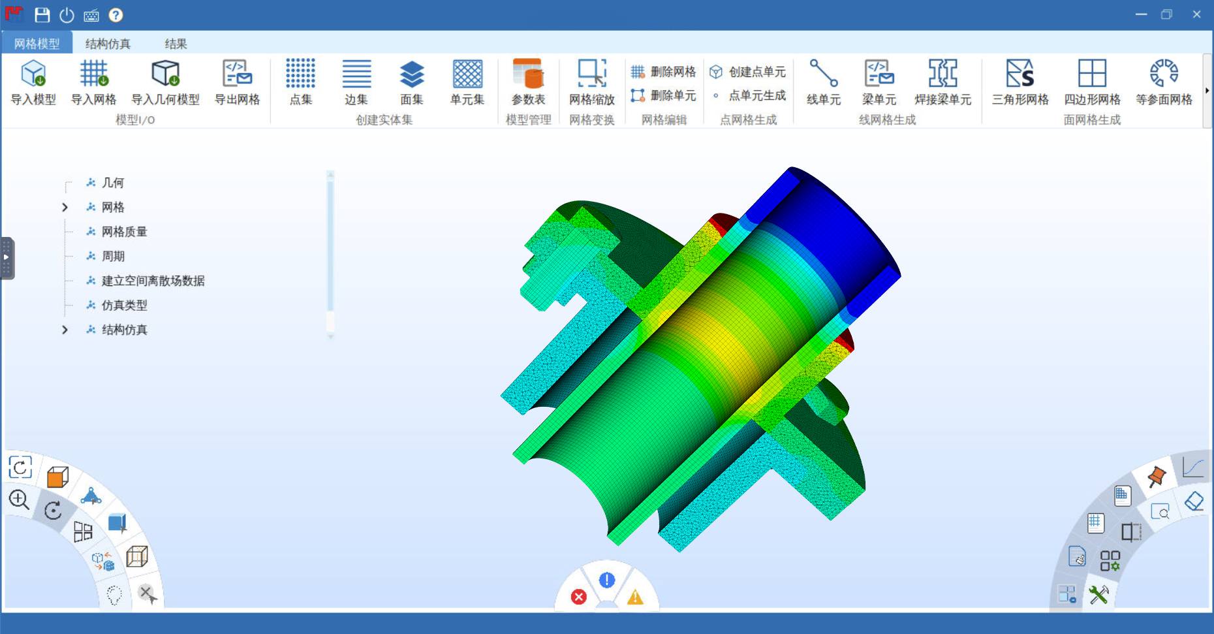The height and width of the screenshot is (634, 1214).
Task: Switch to the 结构仿真 tab
Action: pos(108,44)
